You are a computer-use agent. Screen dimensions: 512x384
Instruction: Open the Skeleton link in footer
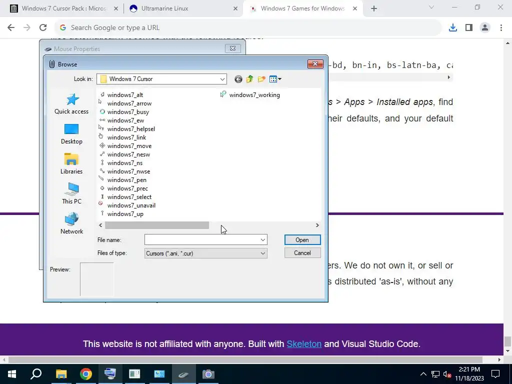(304, 344)
